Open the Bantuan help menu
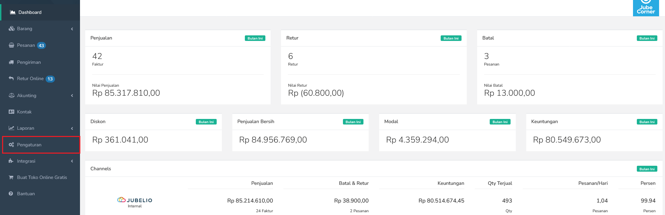665x215 pixels. click(x=40, y=193)
